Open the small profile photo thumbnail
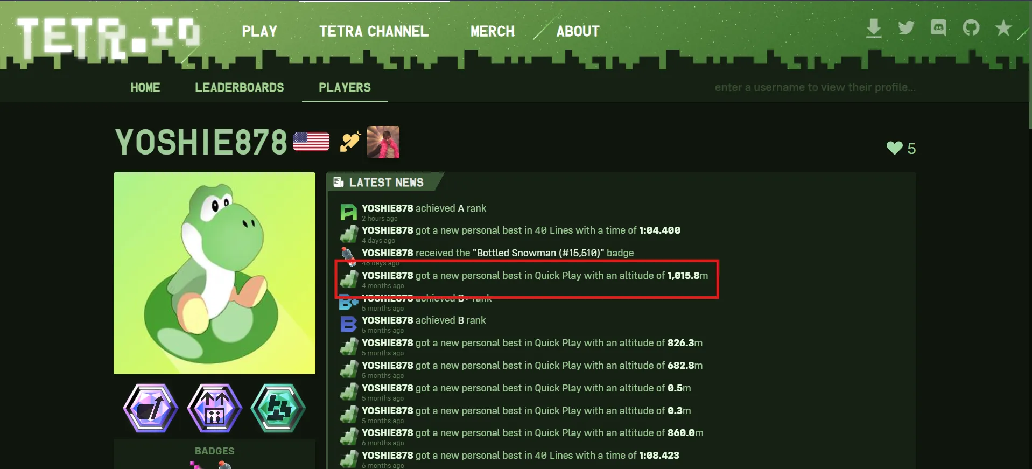The height and width of the screenshot is (469, 1032). pos(383,142)
